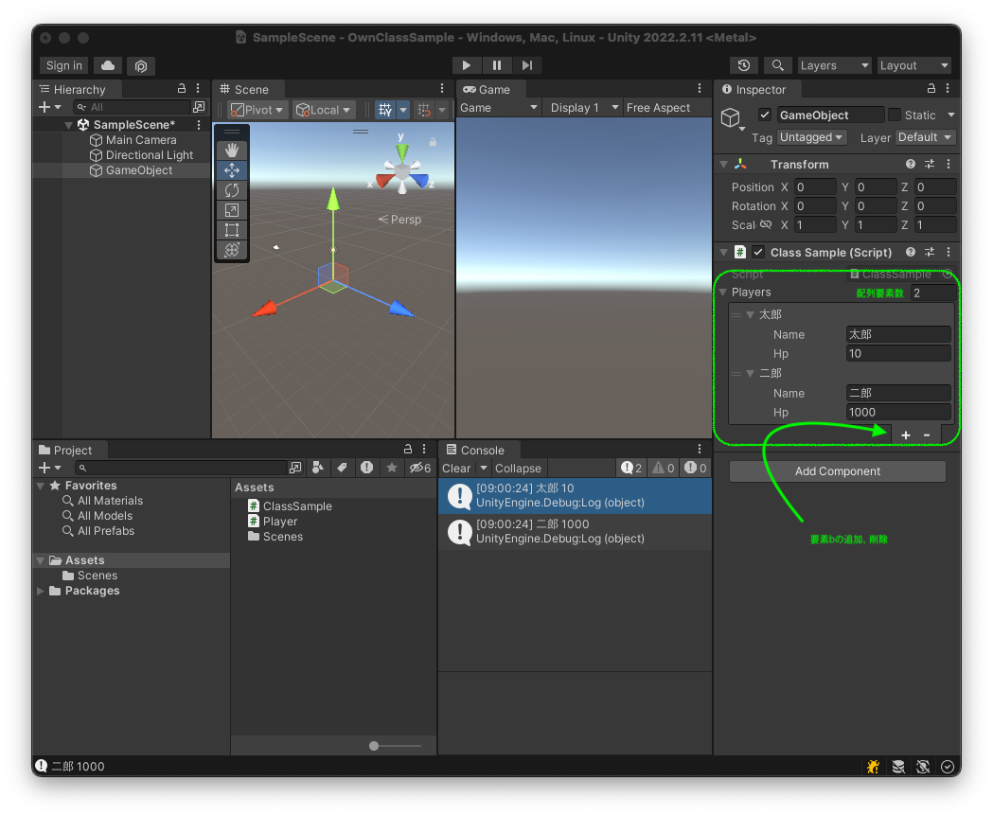Open the Layers dropdown

click(833, 65)
